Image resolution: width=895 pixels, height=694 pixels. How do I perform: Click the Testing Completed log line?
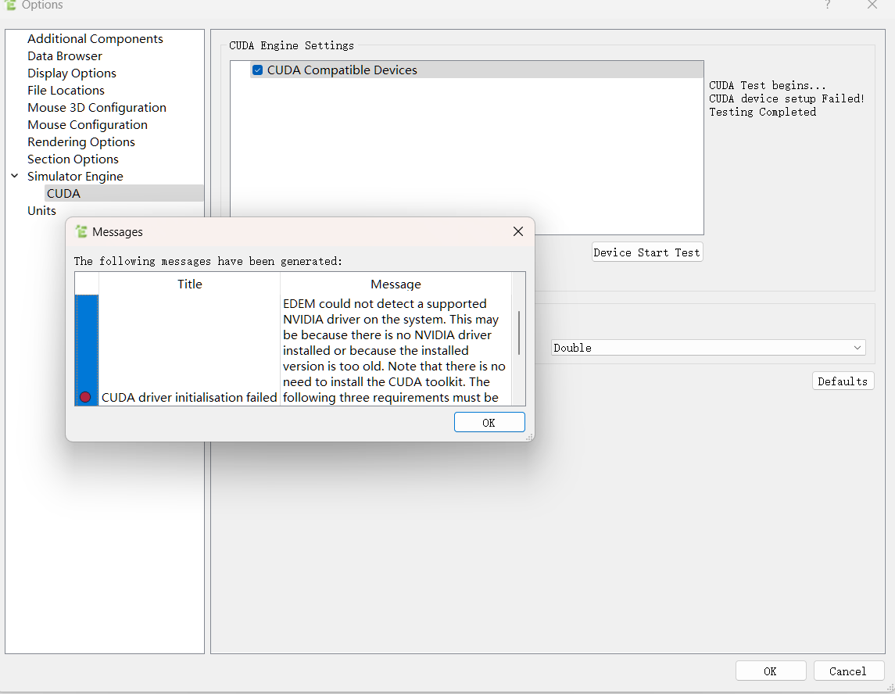763,112
